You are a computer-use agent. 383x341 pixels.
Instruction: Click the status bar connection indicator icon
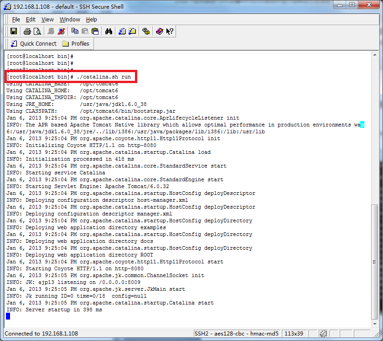click(x=323, y=333)
